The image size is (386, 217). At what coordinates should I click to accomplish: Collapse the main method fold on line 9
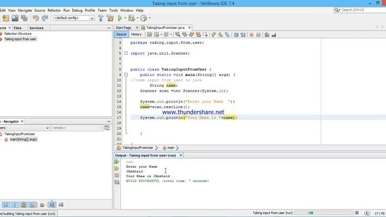pos(126,75)
